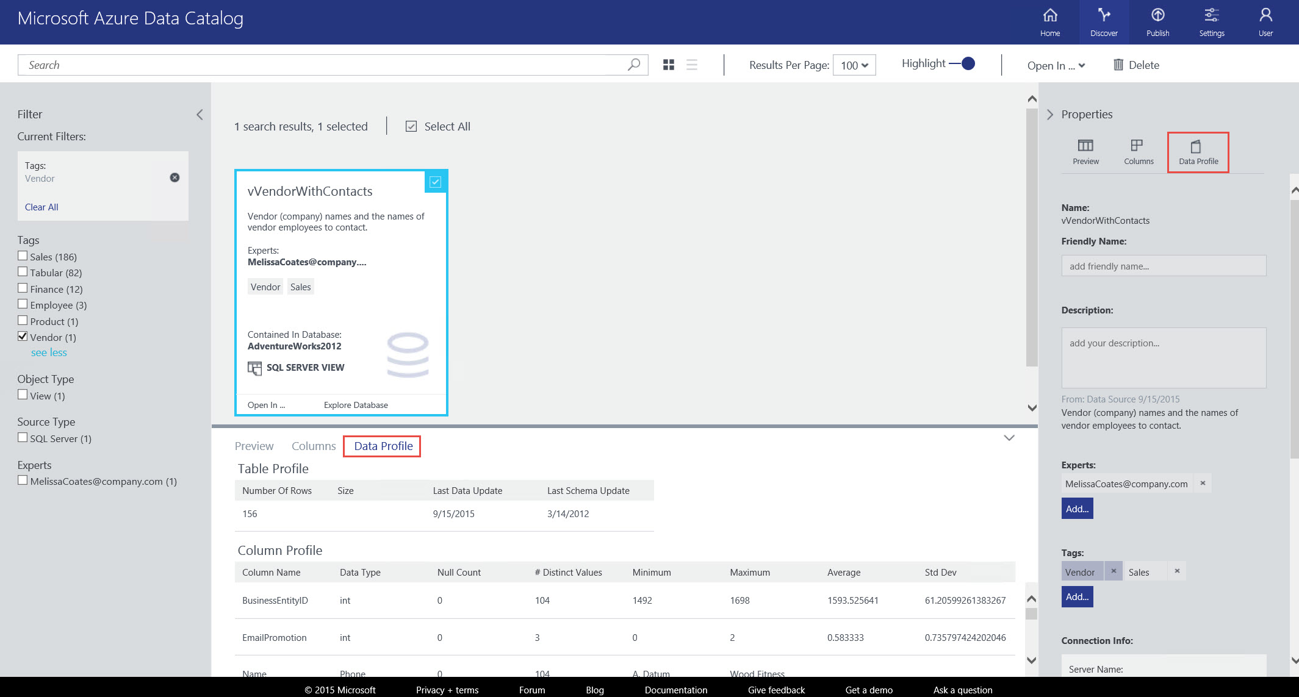Switch to list view
The width and height of the screenshot is (1299, 697).
point(692,65)
